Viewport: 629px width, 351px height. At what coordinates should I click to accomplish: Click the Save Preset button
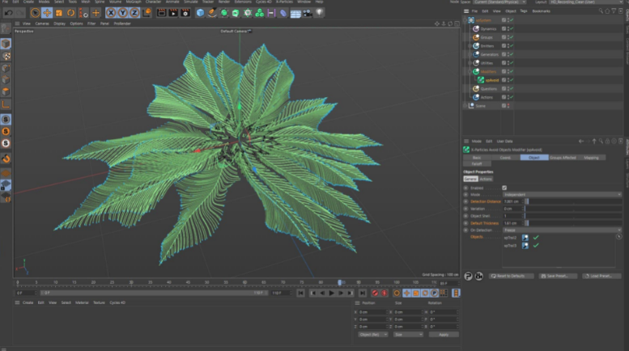(558, 276)
